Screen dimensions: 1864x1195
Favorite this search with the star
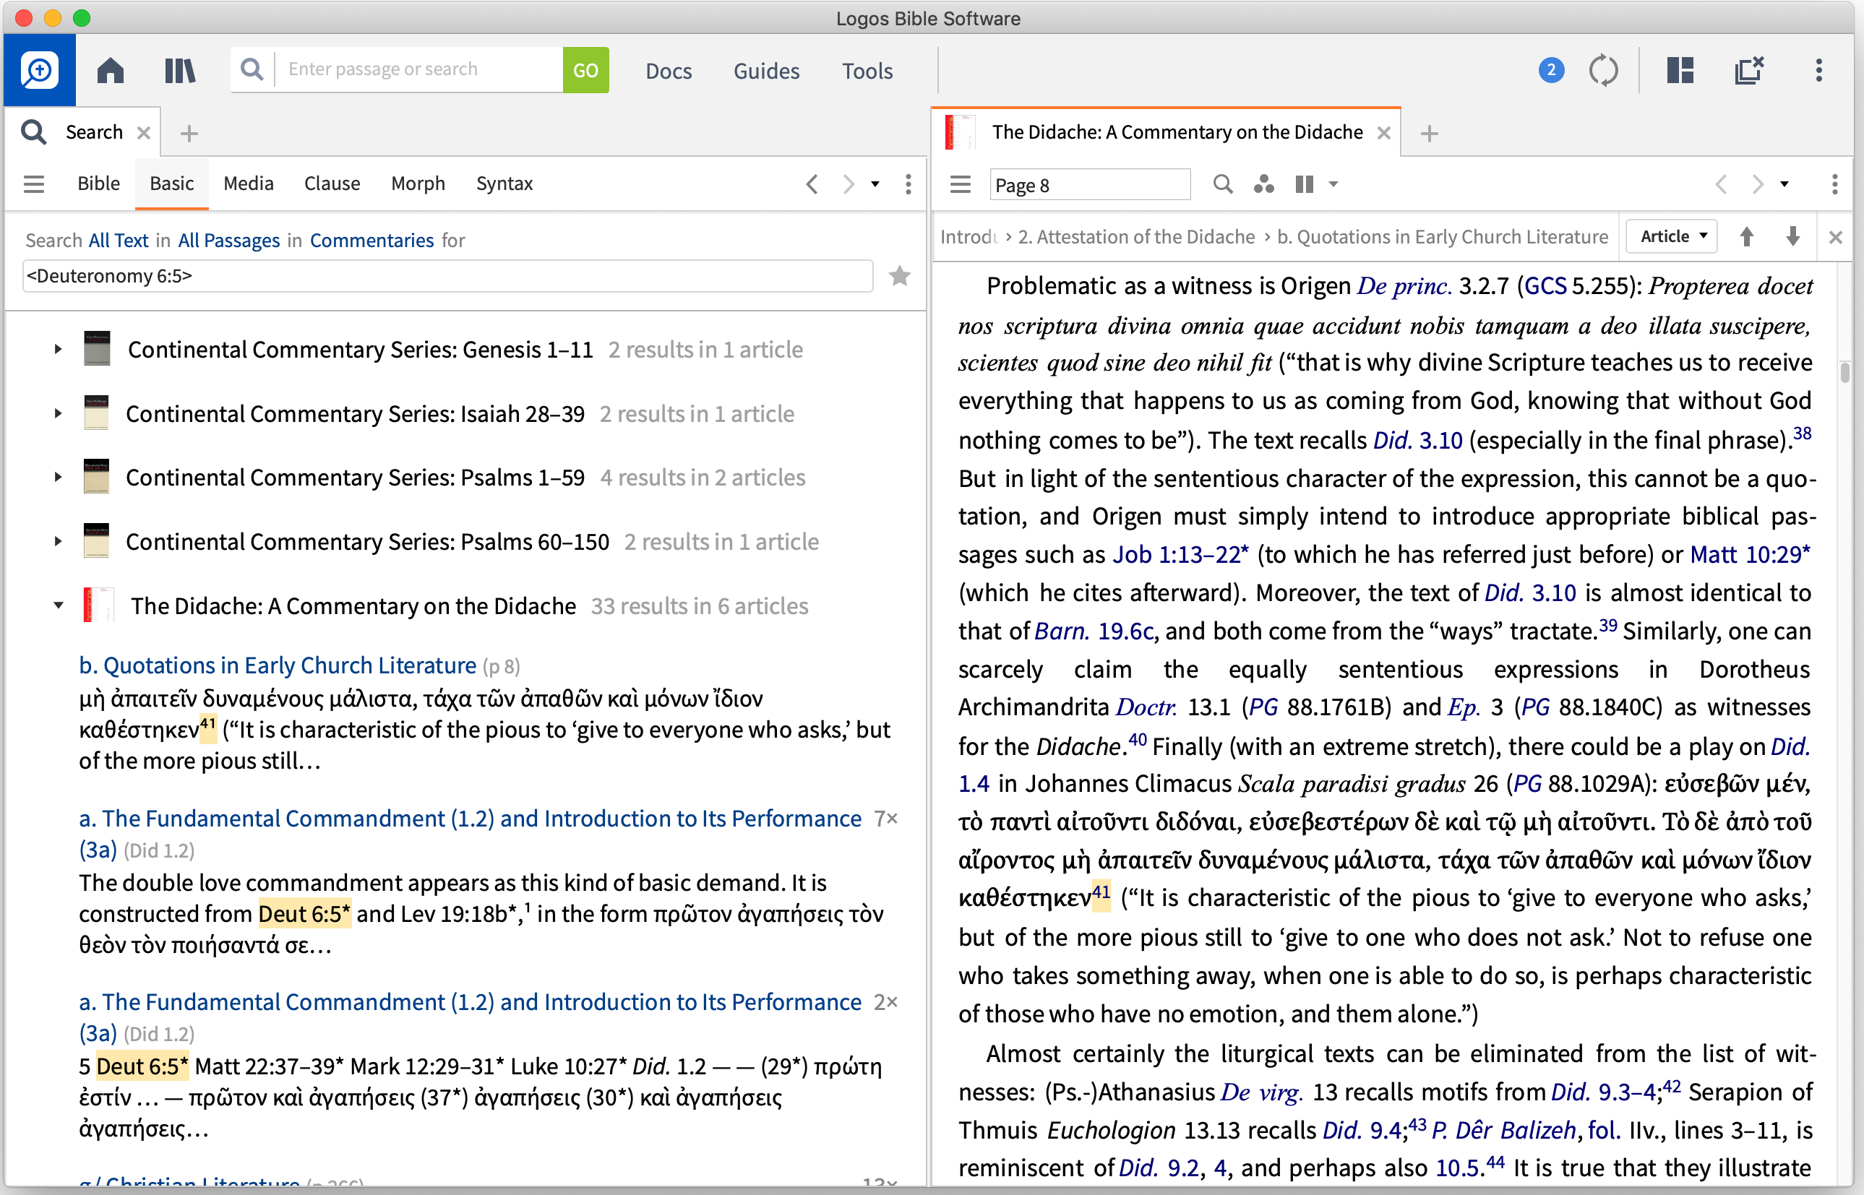(899, 276)
